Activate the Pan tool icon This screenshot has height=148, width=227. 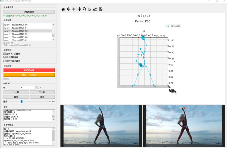tap(79, 9)
